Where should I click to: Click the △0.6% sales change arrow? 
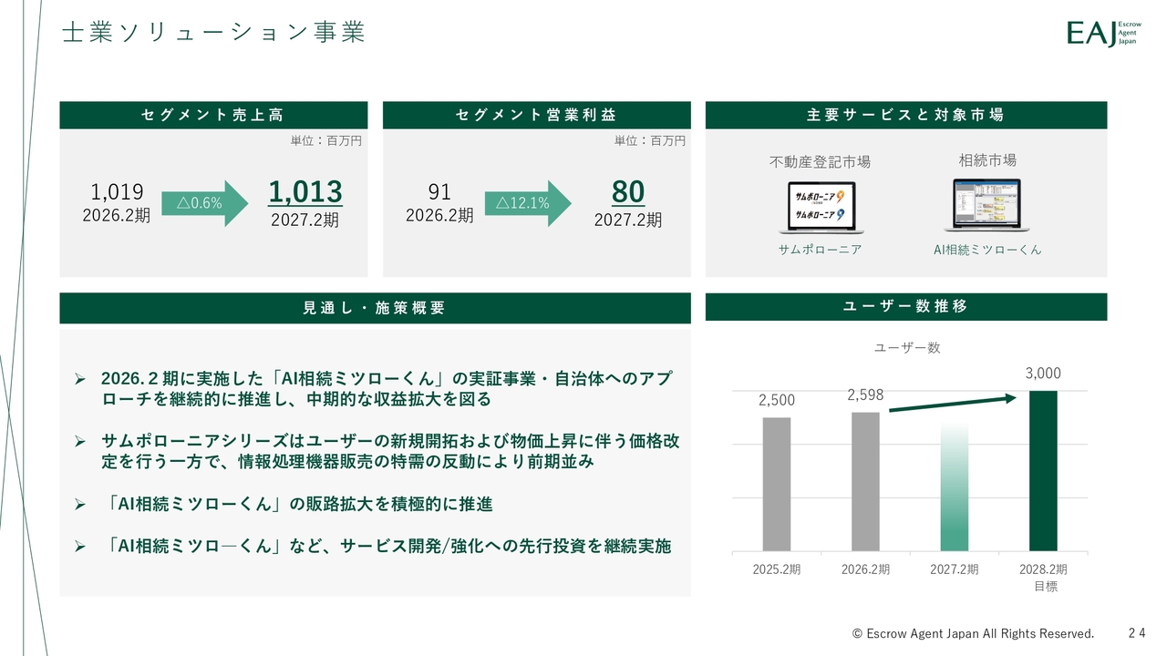pos(203,203)
